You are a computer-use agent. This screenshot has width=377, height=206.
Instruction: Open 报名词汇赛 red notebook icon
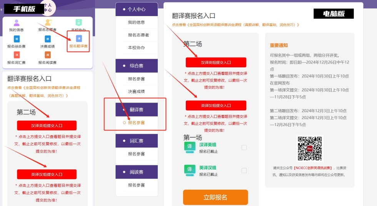click(x=17, y=55)
